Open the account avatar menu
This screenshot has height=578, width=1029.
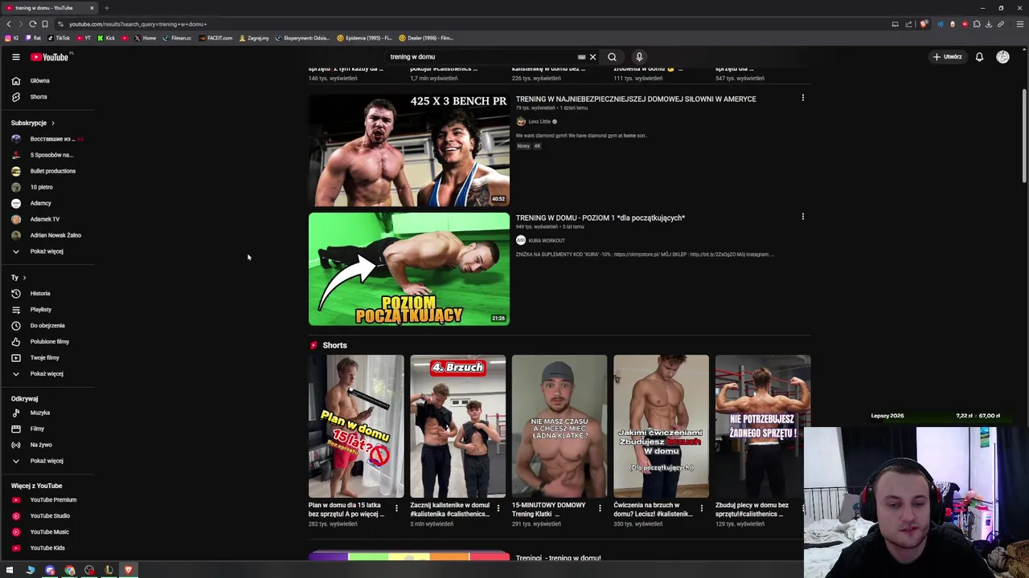(x=1002, y=57)
